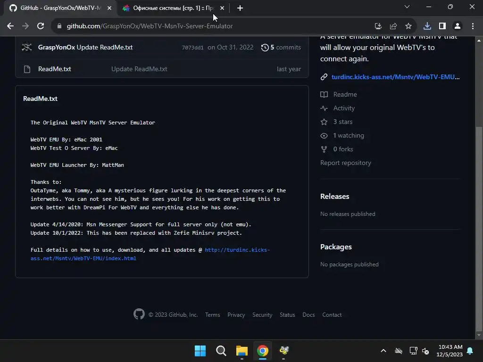Open GraspYonOx author link
This screenshot has height=362, width=483.
pyautogui.click(x=57, y=47)
